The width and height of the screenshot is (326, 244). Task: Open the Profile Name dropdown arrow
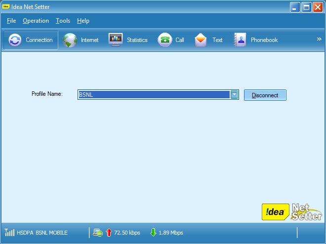[234, 94]
